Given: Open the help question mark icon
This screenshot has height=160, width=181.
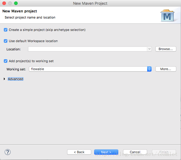Looking at the screenshot, I should pos(8,152).
